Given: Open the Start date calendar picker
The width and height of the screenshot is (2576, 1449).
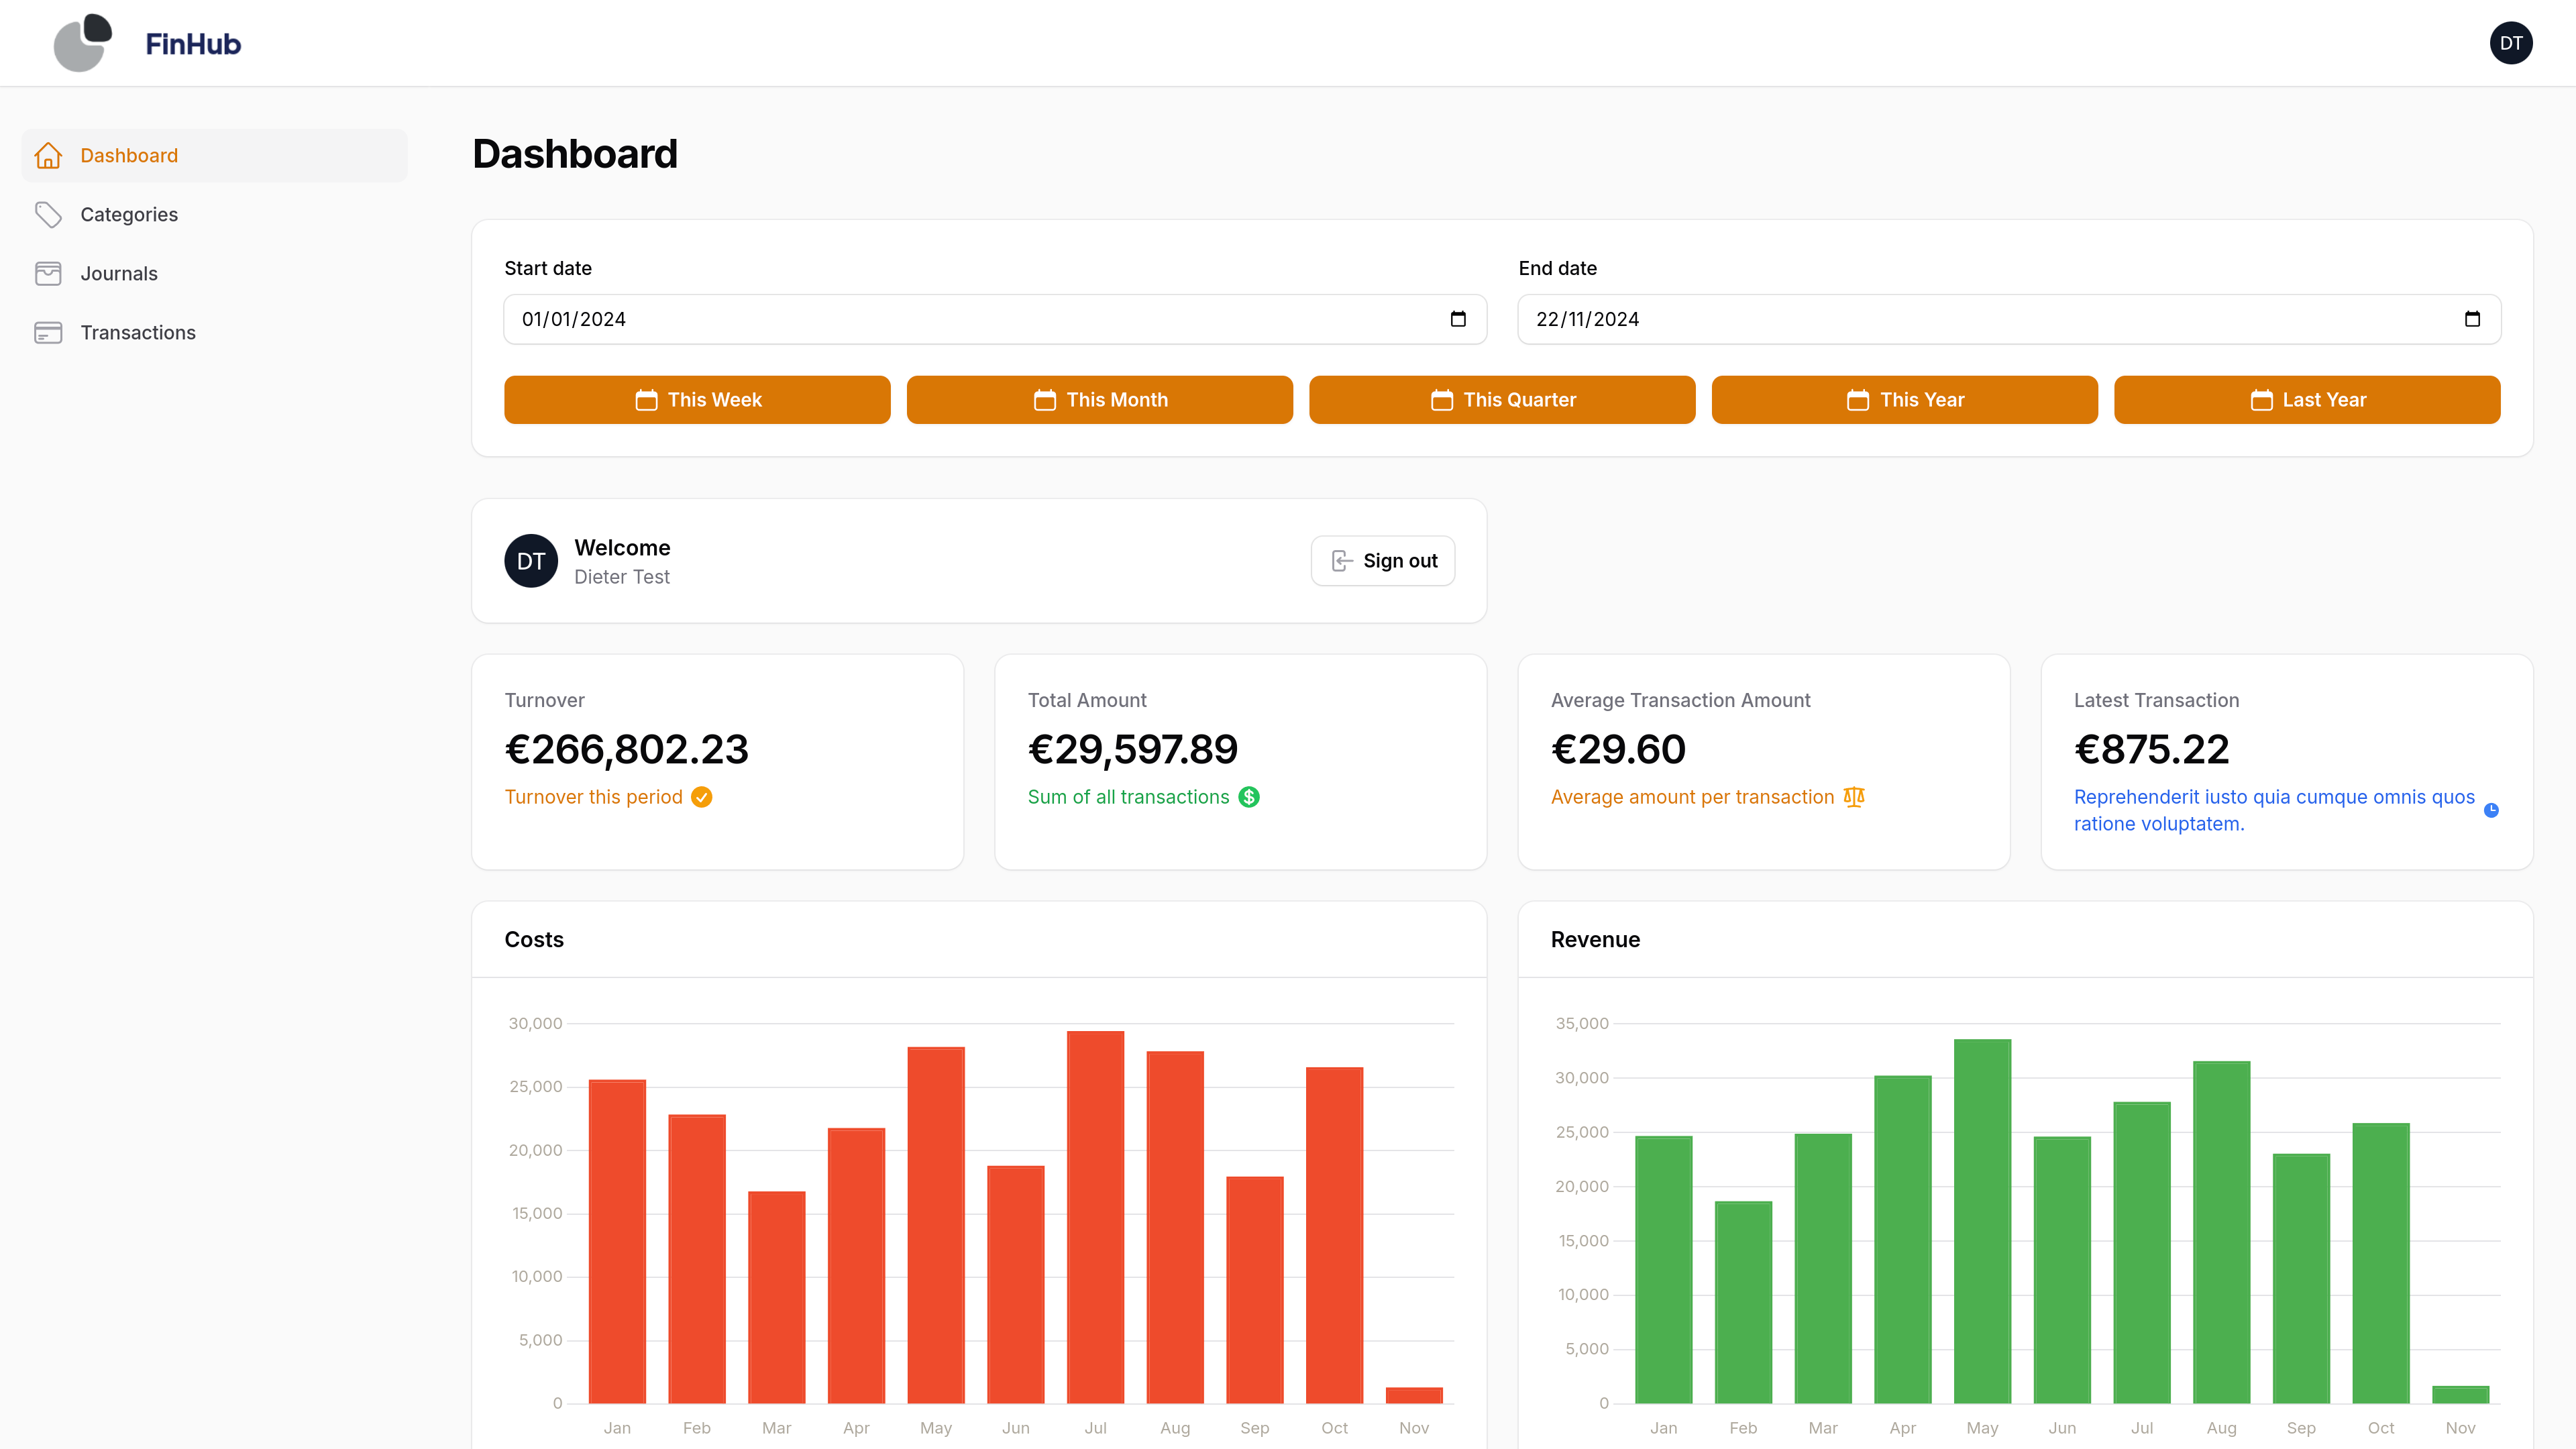Looking at the screenshot, I should coord(1458,319).
